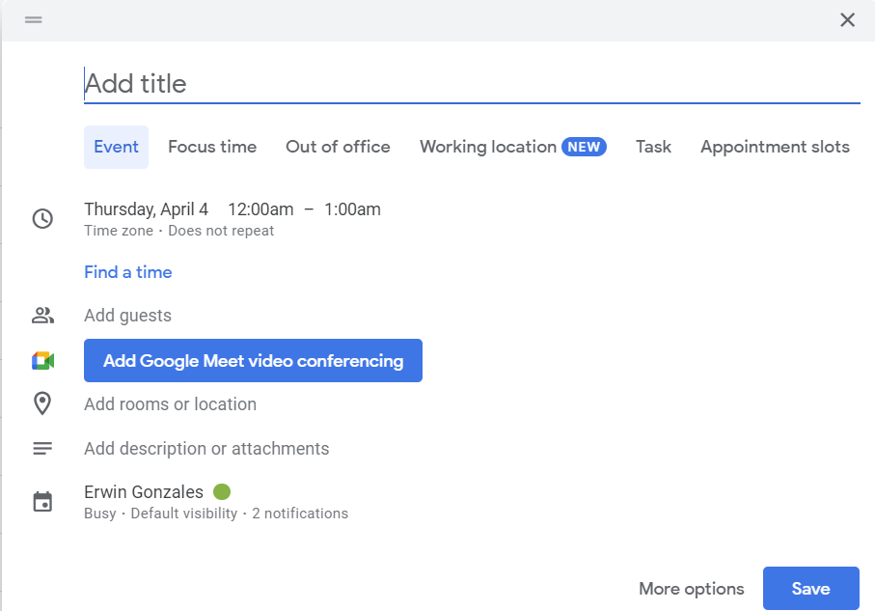Close the event creation dialog
This screenshot has height=611, width=875.
point(847,20)
